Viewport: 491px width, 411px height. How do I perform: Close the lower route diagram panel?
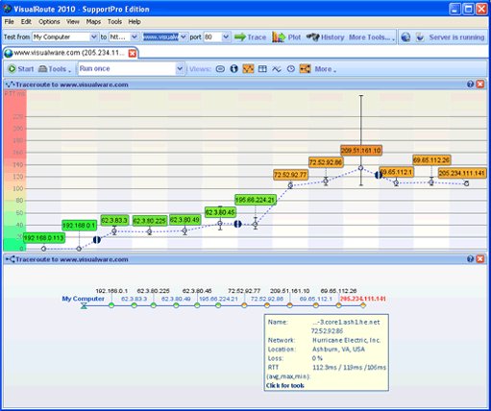point(480,259)
